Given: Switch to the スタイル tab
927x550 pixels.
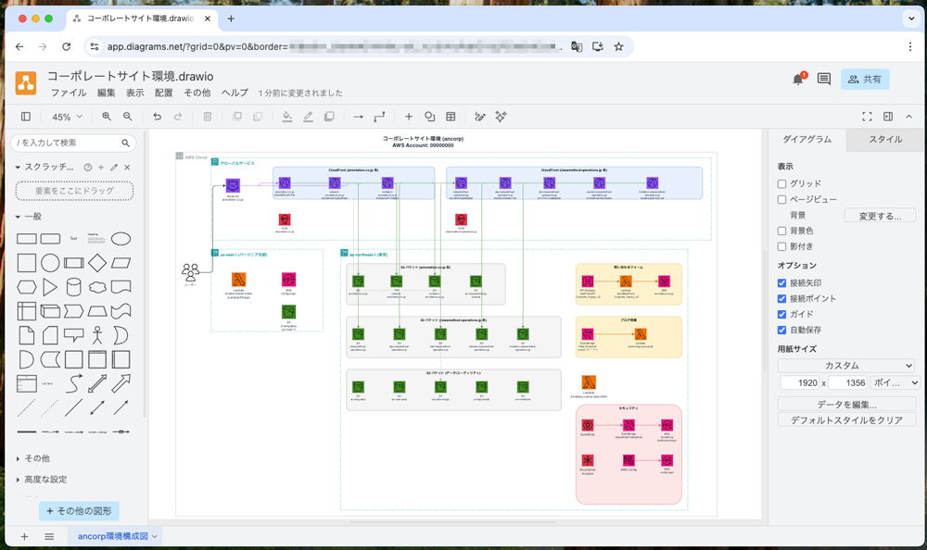Looking at the screenshot, I should click(885, 140).
